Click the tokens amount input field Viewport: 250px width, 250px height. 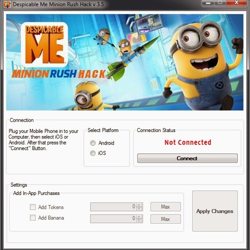[x=113, y=207]
